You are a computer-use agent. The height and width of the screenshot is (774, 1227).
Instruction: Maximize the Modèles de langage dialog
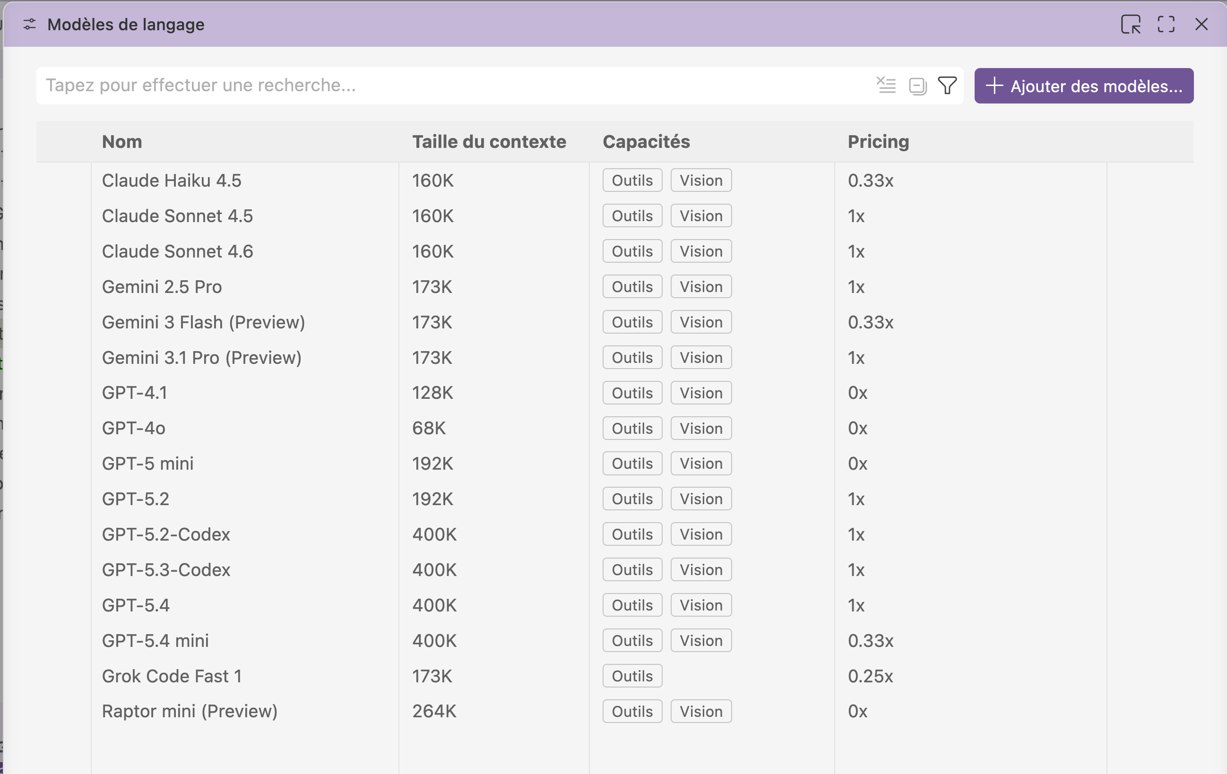pos(1166,25)
